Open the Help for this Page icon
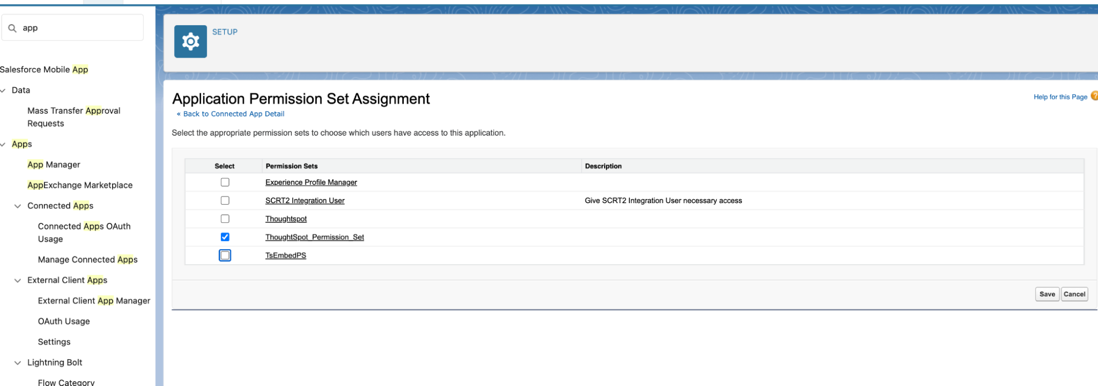 point(1094,96)
